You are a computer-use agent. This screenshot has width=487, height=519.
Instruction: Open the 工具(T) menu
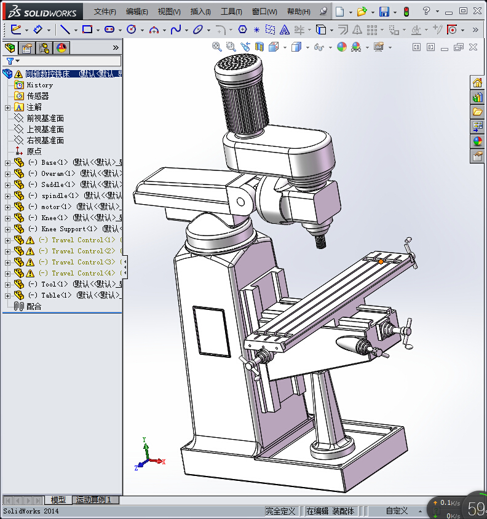click(x=231, y=12)
